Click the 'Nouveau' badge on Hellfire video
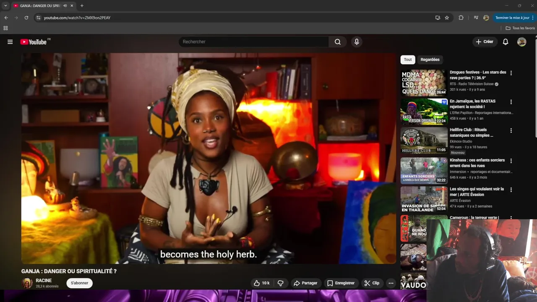 [x=458, y=153]
